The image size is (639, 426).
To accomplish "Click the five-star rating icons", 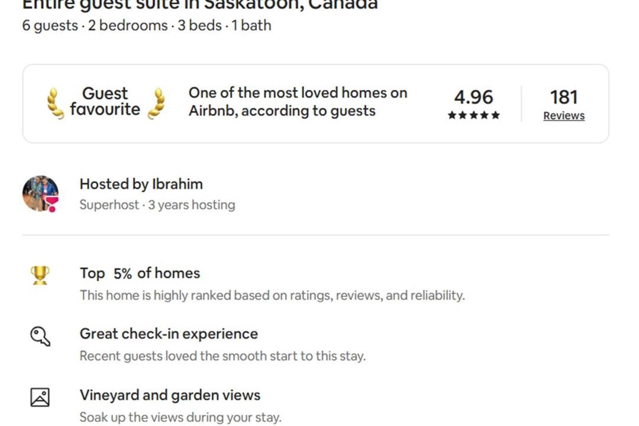I will coord(473,115).
